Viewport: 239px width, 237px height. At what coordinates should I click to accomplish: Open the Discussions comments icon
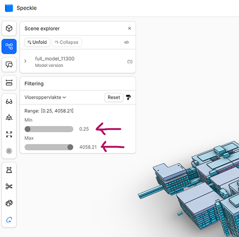pyautogui.click(x=9, y=64)
